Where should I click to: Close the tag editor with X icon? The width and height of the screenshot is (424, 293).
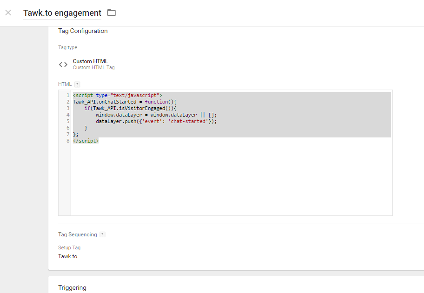[8, 13]
